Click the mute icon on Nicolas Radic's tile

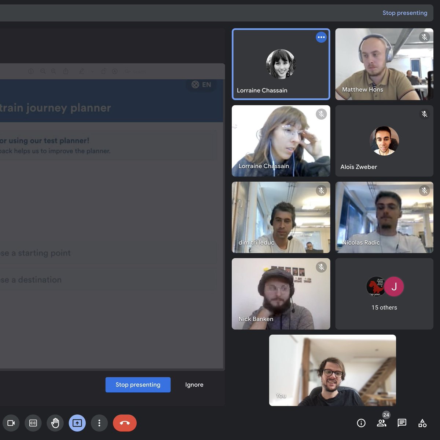point(424,190)
